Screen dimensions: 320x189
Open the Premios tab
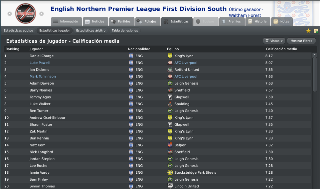[232, 22]
